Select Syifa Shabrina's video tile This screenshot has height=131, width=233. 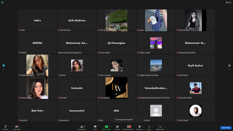point(77,20)
